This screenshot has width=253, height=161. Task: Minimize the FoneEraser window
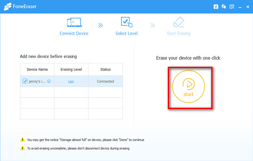[240, 7]
